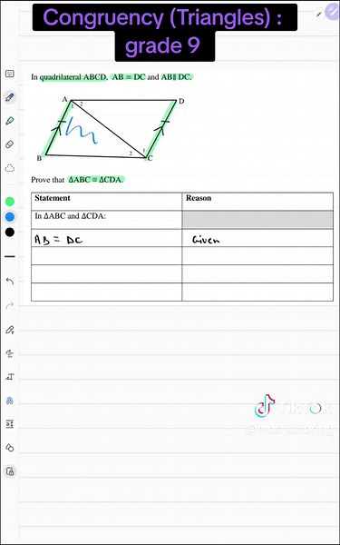
Task: Click the handwritten "AB = DC" statement
Action: pyautogui.click(x=59, y=240)
